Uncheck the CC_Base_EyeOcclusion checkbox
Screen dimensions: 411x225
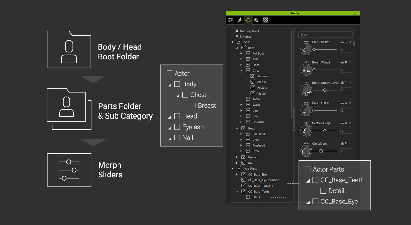[243, 180]
